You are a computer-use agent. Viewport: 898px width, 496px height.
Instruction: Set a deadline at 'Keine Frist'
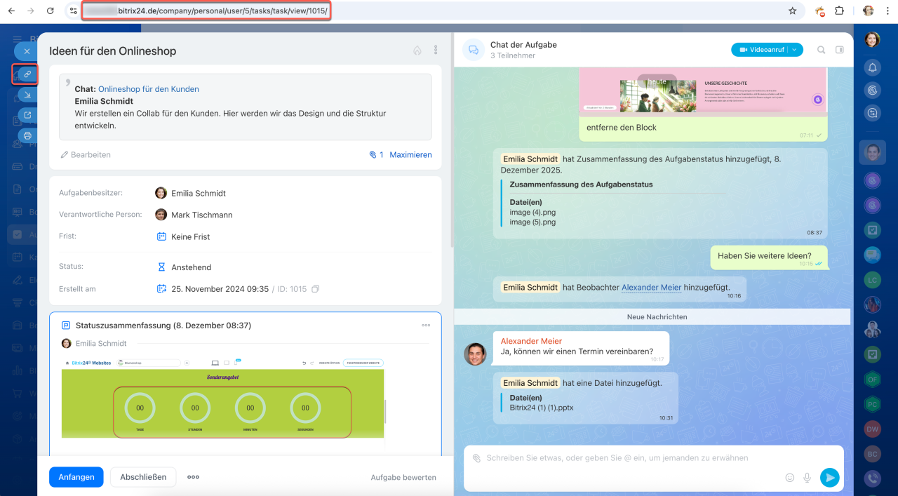click(x=191, y=237)
